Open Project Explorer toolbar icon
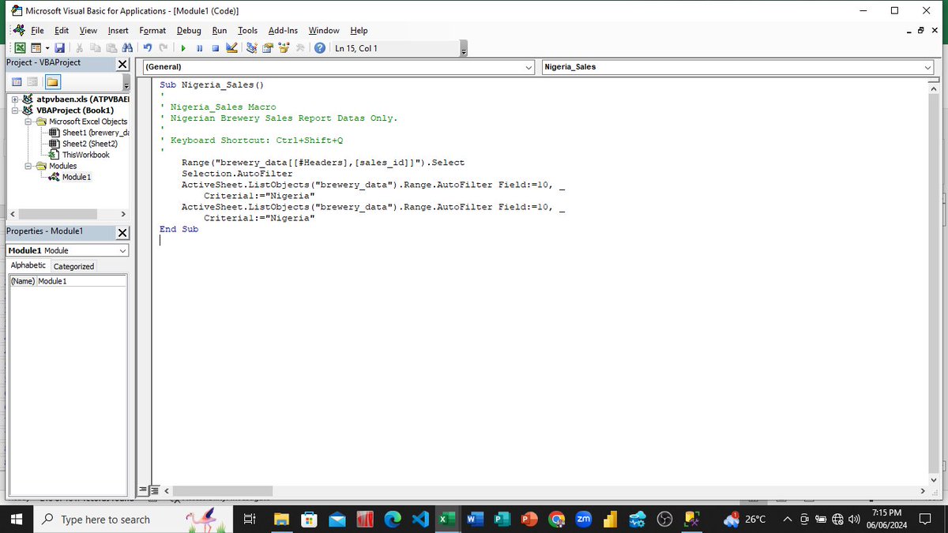The image size is (948, 533). pos(252,49)
